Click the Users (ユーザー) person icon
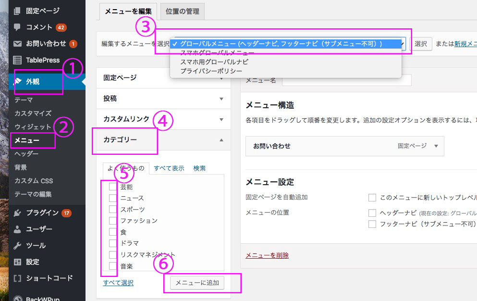Screen dimensions: 477x301 [17, 229]
